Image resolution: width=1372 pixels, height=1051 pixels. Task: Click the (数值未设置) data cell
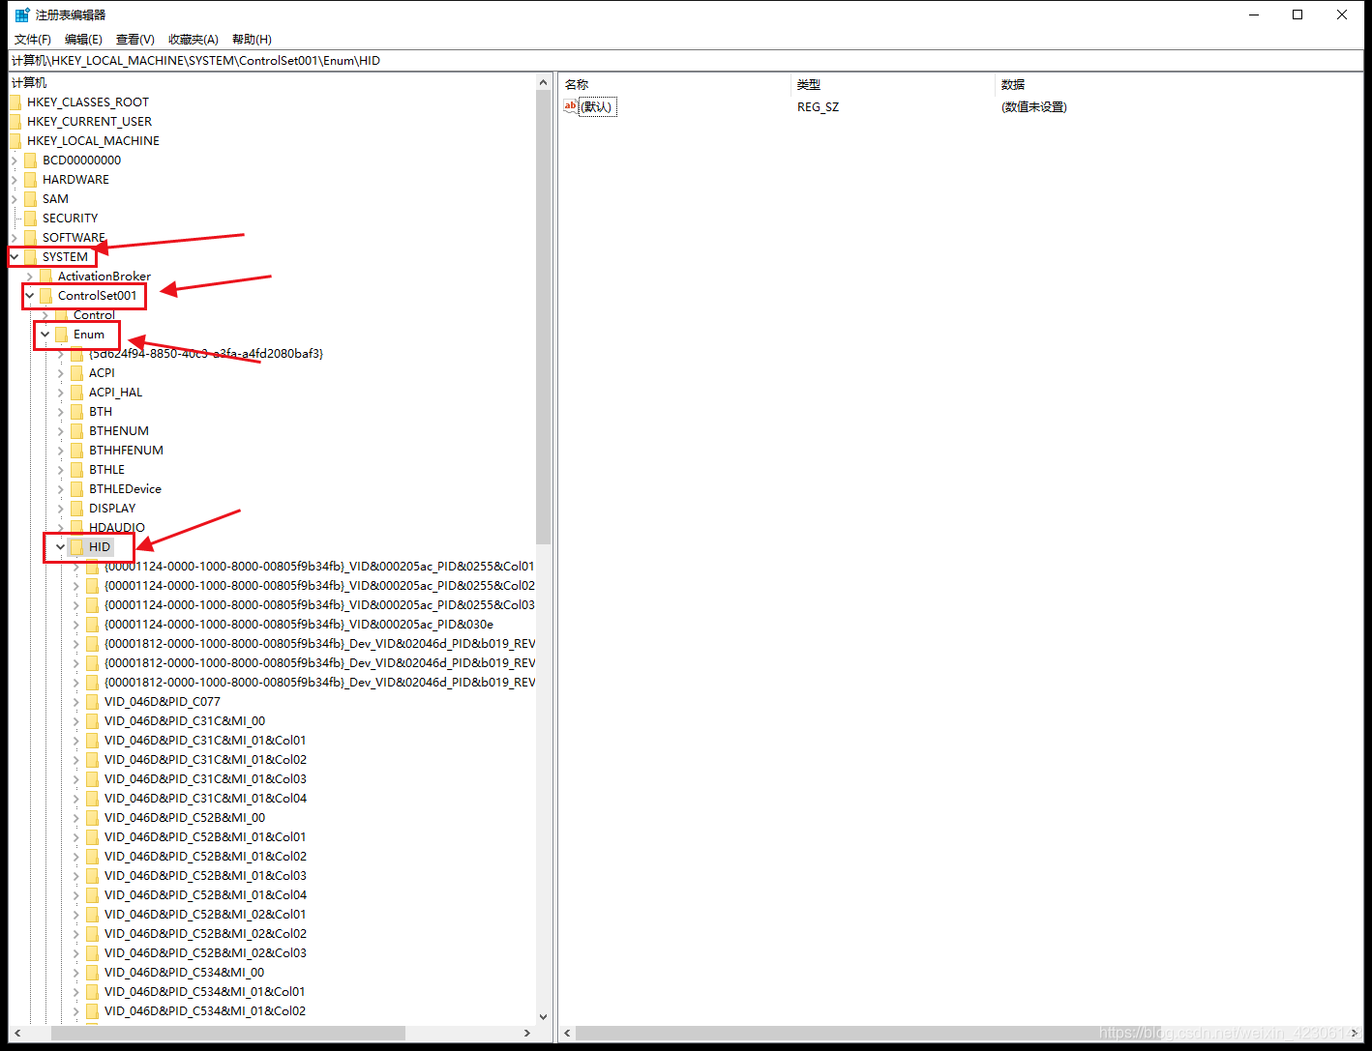click(1034, 106)
